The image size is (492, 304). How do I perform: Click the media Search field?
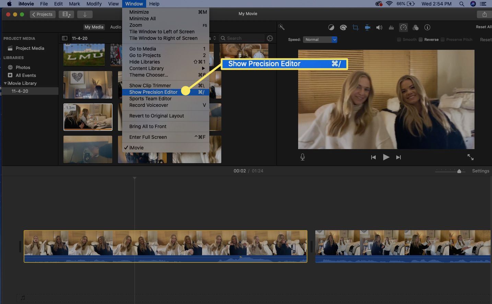pos(242,38)
